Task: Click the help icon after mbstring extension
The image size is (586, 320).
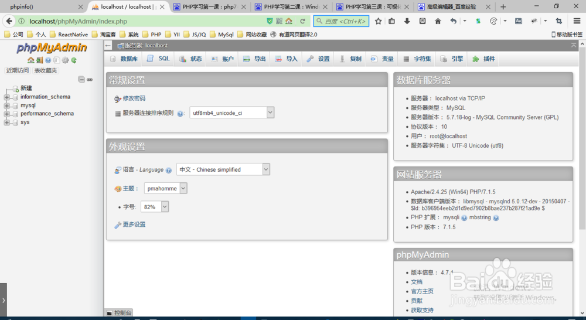Action: click(496, 218)
